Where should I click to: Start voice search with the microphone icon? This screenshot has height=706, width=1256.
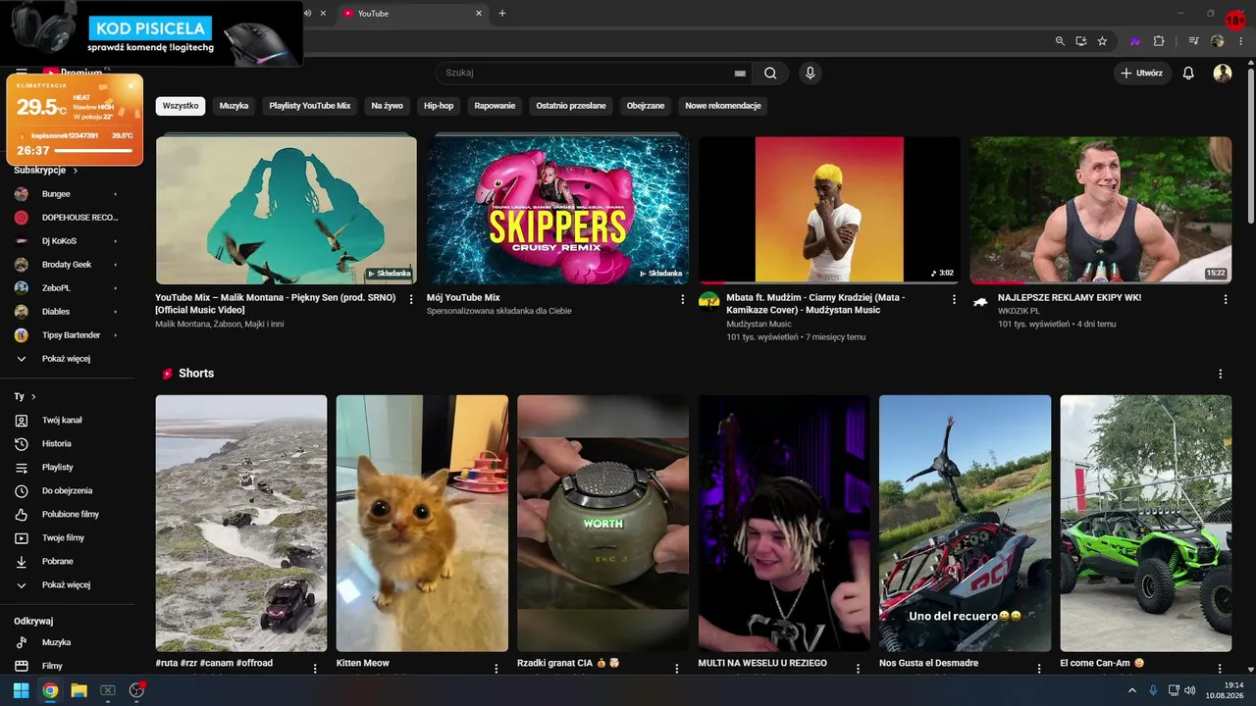(x=810, y=73)
